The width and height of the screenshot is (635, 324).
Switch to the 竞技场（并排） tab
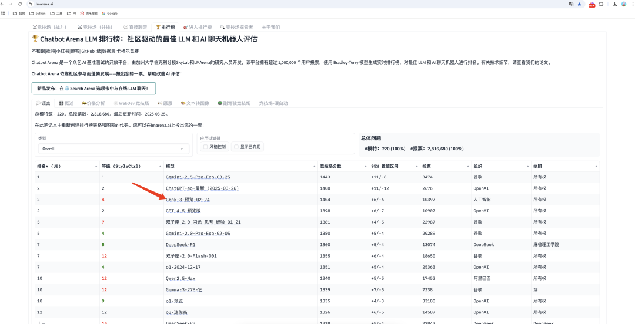95,28
